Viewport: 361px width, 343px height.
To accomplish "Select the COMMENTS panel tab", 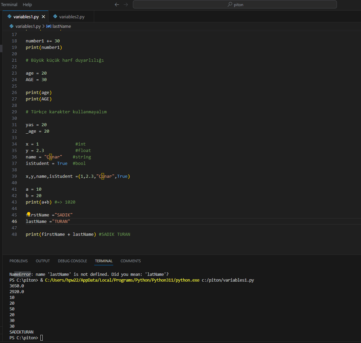I will coord(131,261).
